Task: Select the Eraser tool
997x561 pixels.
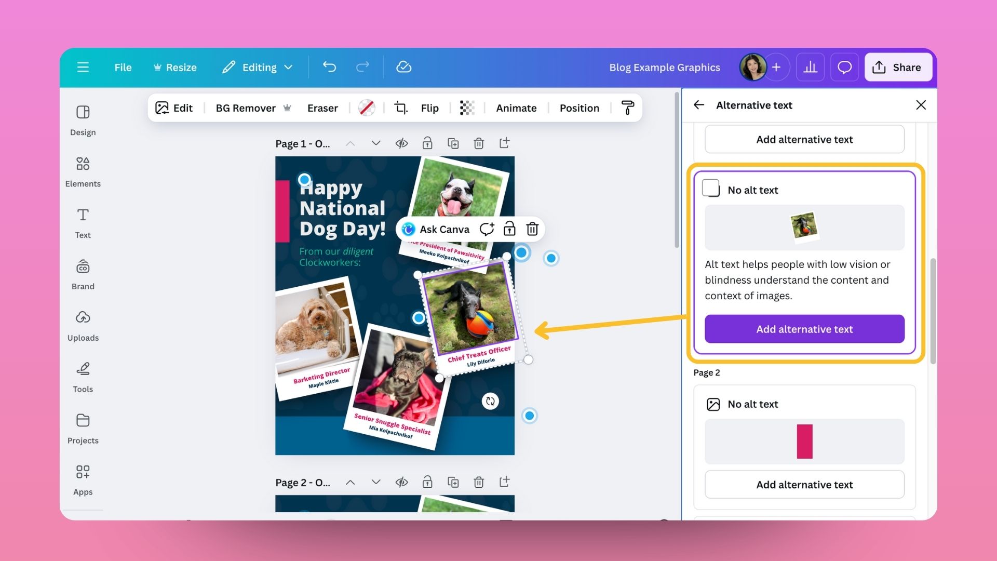Action: (x=322, y=108)
